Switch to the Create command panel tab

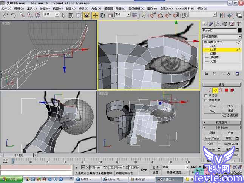click(204, 24)
